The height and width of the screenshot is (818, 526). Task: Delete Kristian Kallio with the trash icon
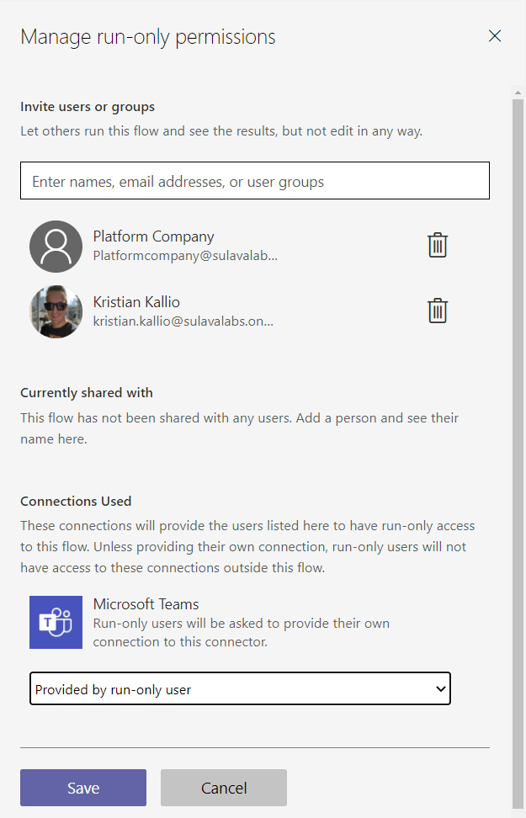point(438,311)
